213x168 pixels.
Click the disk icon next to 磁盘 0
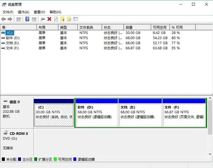[x=5, y=101]
